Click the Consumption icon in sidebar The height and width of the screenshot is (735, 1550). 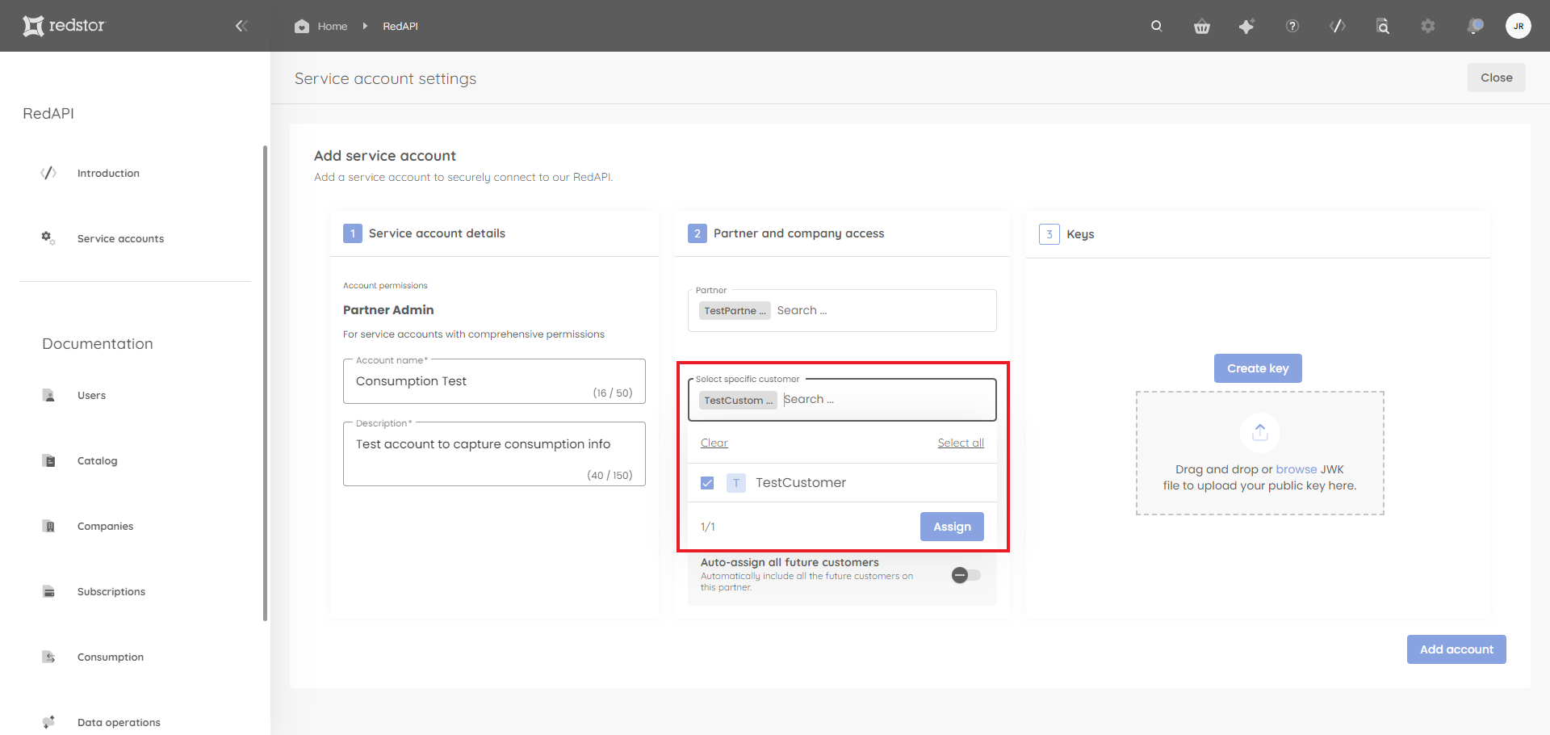click(x=48, y=657)
